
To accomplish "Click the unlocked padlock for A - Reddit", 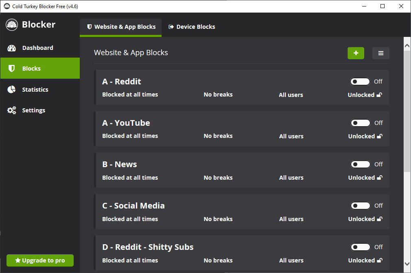I will coord(379,95).
